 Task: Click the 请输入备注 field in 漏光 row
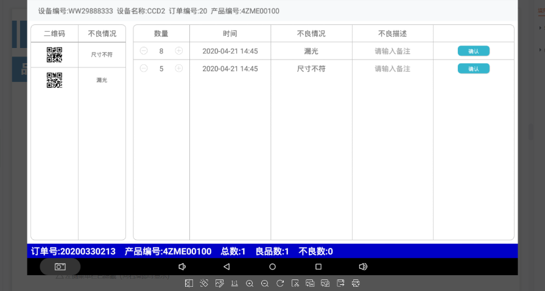pos(392,51)
